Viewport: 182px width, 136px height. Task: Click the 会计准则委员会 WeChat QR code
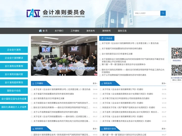pyautogui.click(x=177, y=70)
